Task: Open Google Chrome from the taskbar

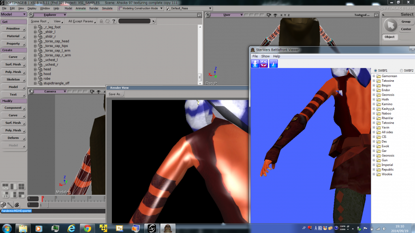Action: [x=88, y=228]
